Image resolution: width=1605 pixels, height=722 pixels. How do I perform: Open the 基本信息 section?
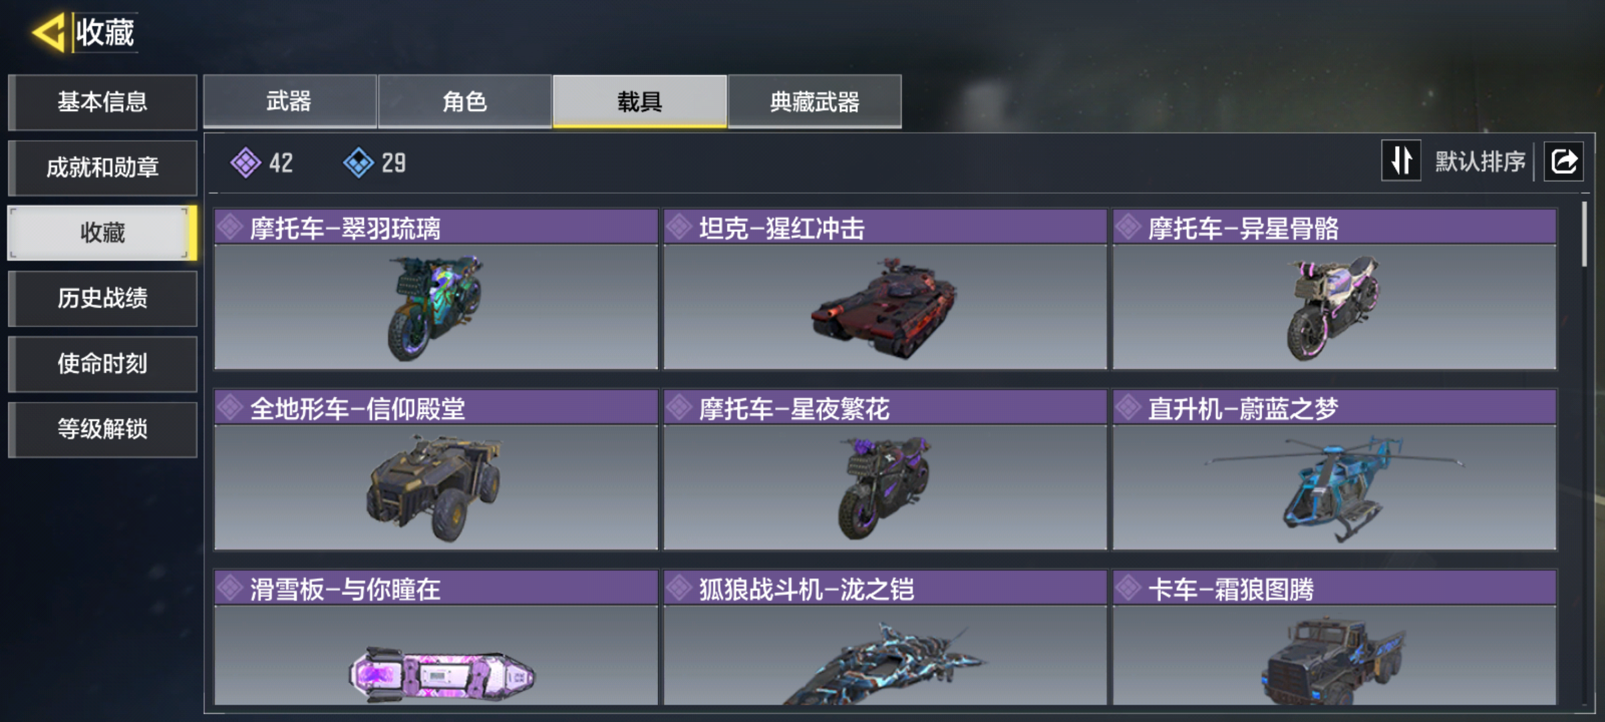pyautogui.click(x=102, y=102)
